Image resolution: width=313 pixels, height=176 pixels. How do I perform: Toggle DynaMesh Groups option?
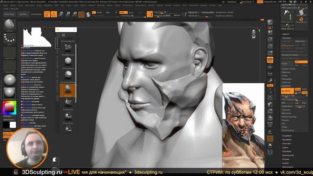click(297, 89)
